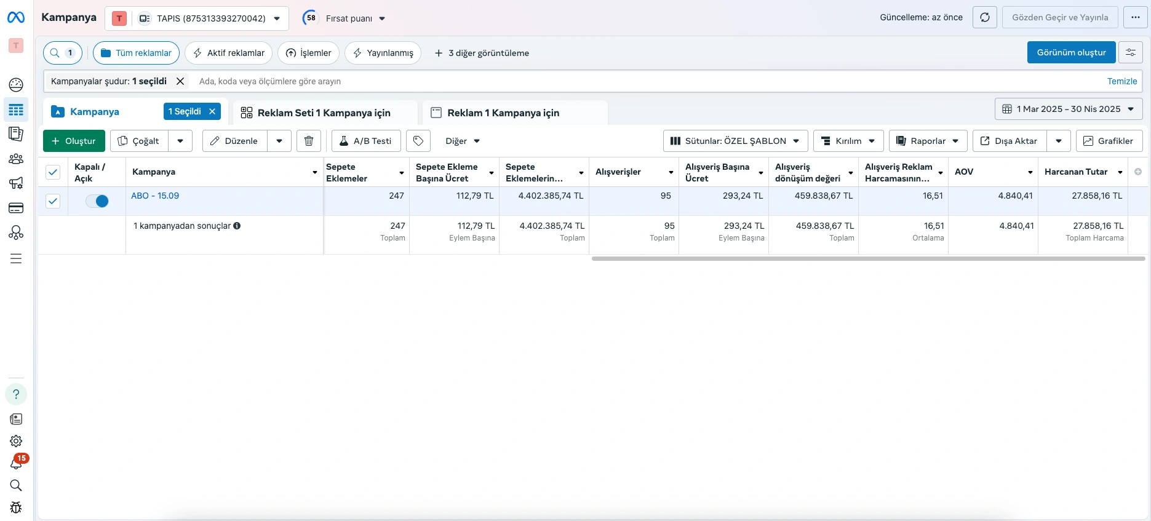Open audiences icon in left sidebar
The image size is (1151, 521).
click(x=16, y=159)
